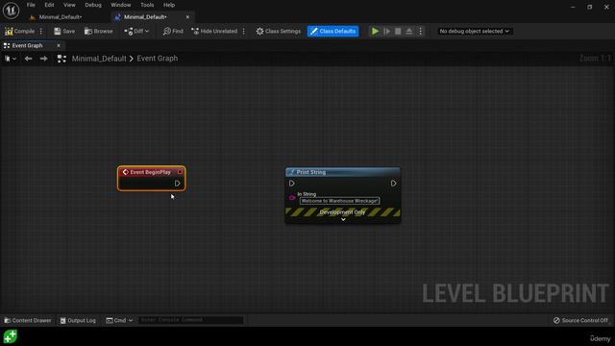Image resolution: width=615 pixels, height=346 pixels.
Task: Focus the console command input field
Action: (x=190, y=320)
